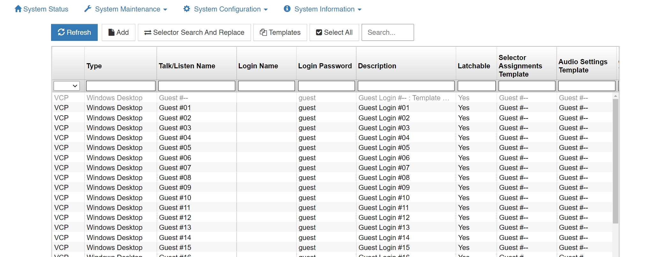670x257 pixels.
Task: Focus the Login Name filter field
Action: (267, 86)
